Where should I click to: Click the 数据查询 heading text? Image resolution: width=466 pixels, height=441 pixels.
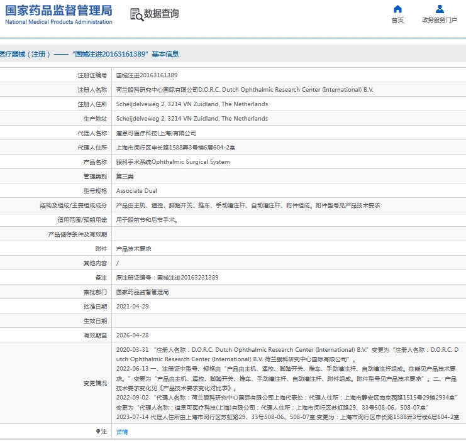coord(161,14)
